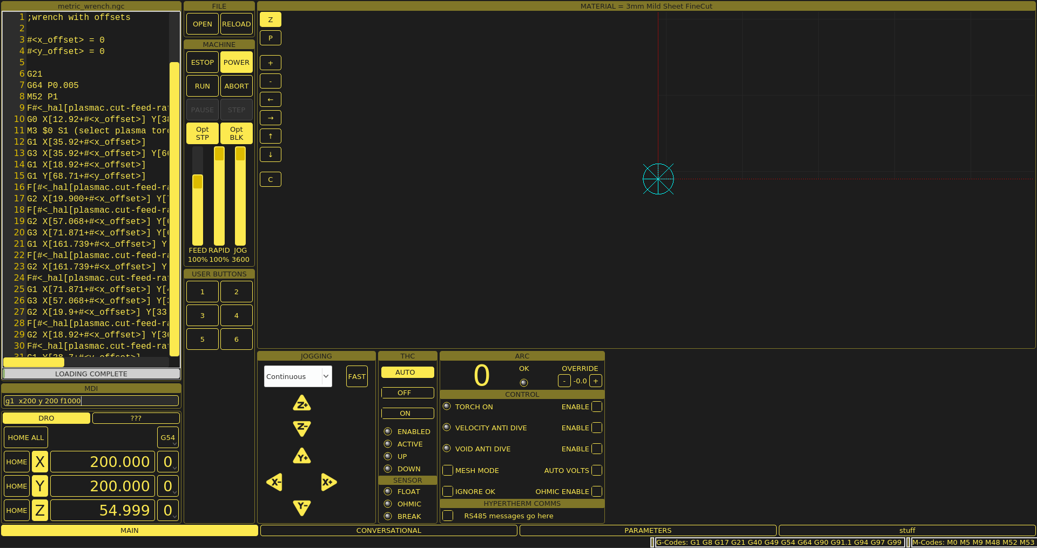The width and height of the screenshot is (1037, 548).
Task: Abort the program with ABORT
Action: click(237, 86)
